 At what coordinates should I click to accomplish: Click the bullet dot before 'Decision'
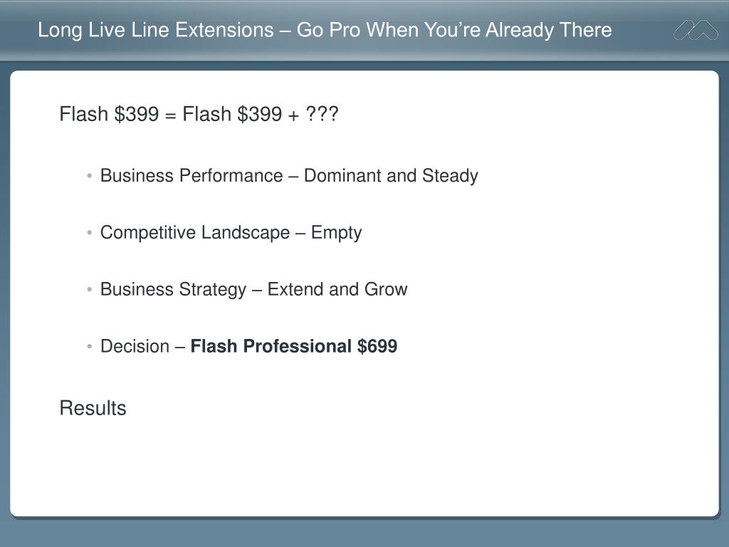click(x=89, y=346)
